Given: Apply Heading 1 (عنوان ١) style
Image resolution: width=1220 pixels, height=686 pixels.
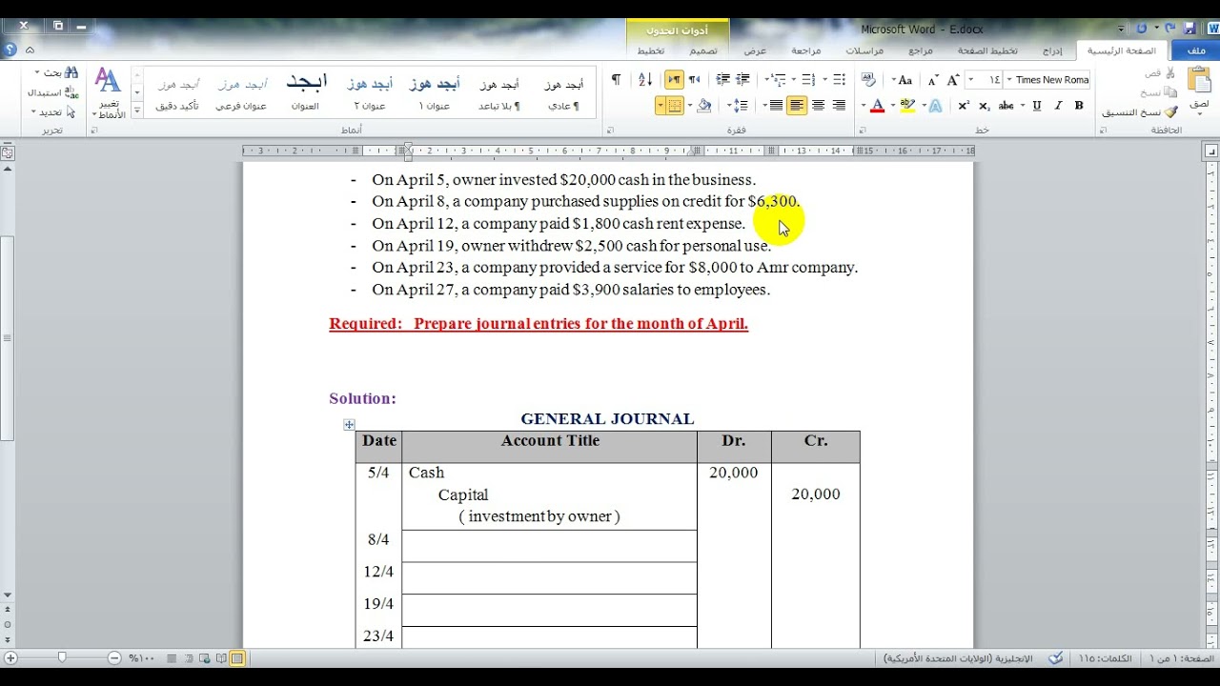Looking at the screenshot, I should pyautogui.click(x=434, y=93).
